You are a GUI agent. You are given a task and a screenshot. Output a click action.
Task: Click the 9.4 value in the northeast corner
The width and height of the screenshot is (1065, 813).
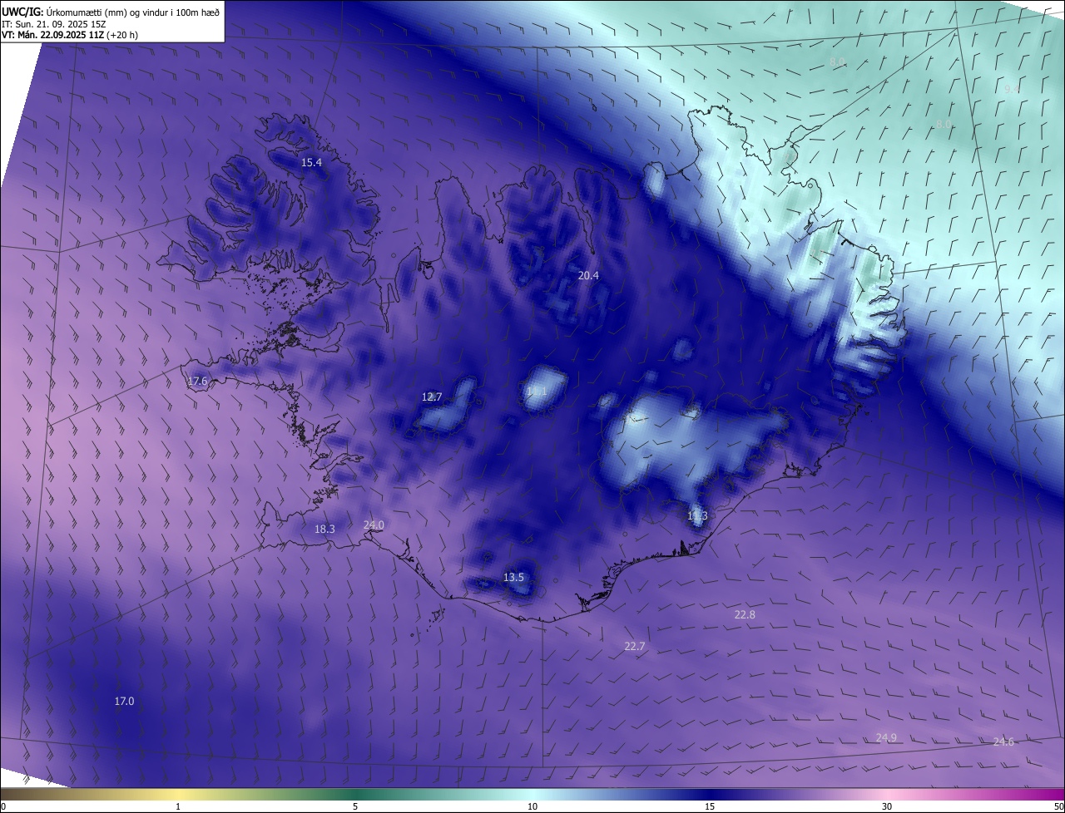1012,89
